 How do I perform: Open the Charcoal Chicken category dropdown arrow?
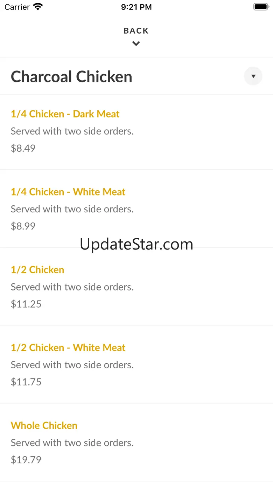253,76
